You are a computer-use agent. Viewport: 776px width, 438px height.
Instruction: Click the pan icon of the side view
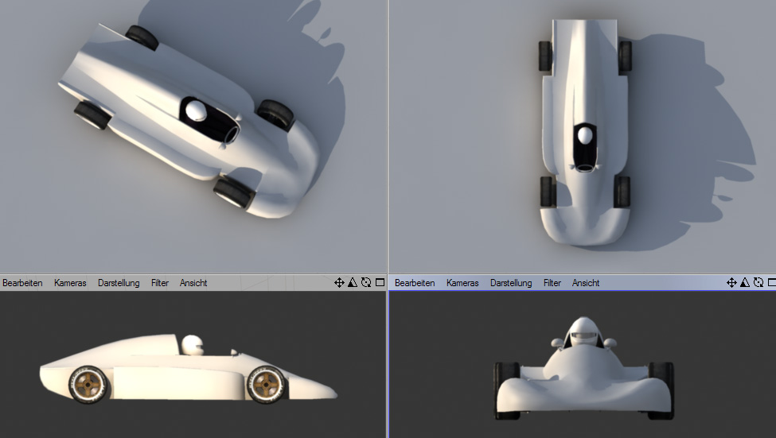(x=339, y=283)
